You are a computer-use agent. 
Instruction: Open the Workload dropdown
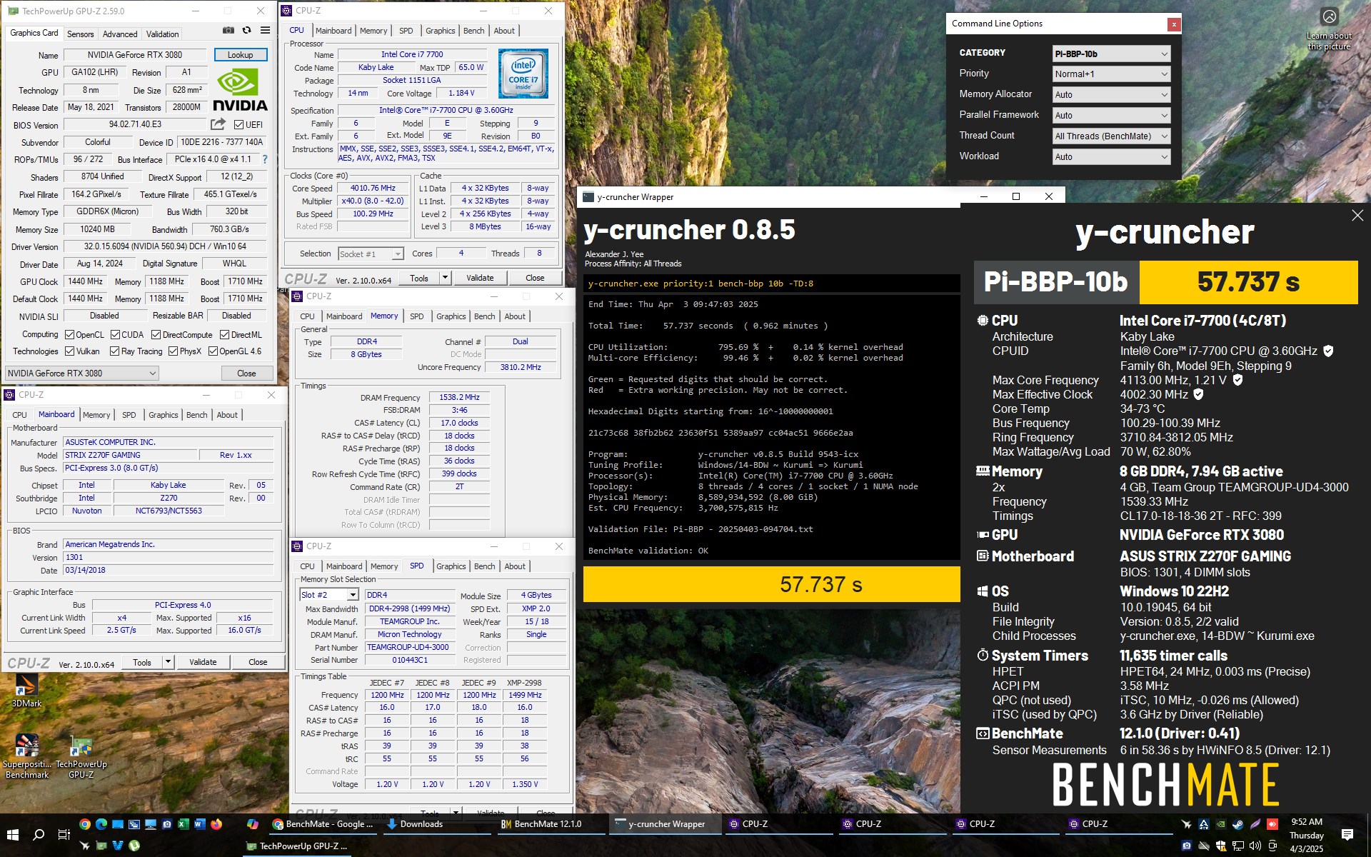(x=1111, y=157)
